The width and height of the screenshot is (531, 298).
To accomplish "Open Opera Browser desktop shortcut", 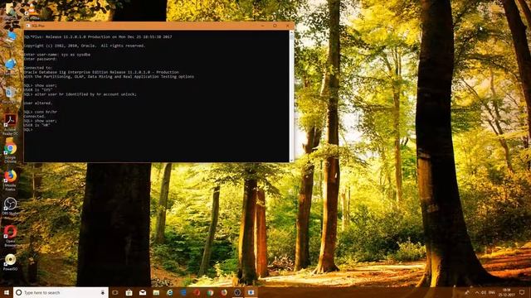I will [10, 235].
